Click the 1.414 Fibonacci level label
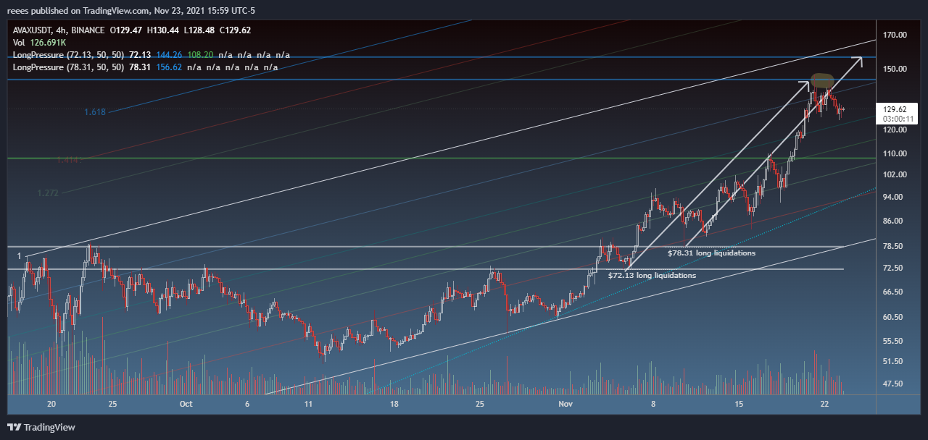Viewport: 928px width, 440px height. click(69, 159)
